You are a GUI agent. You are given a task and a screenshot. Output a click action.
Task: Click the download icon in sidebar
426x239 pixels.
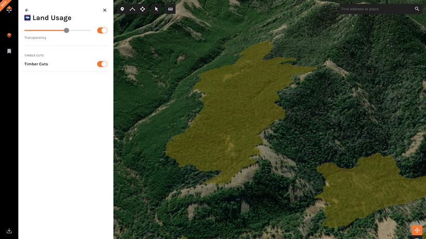[x=9, y=231]
